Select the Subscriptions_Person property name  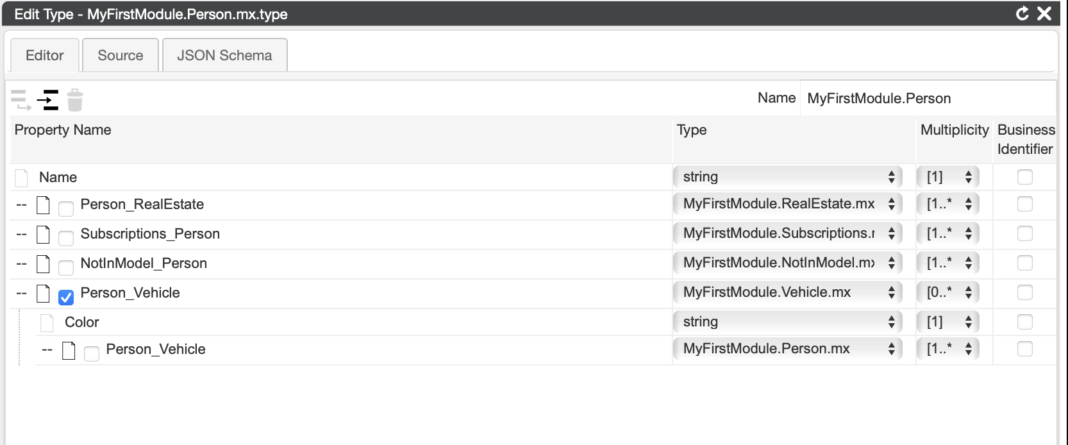pyautogui.click(x=150, y=234)
